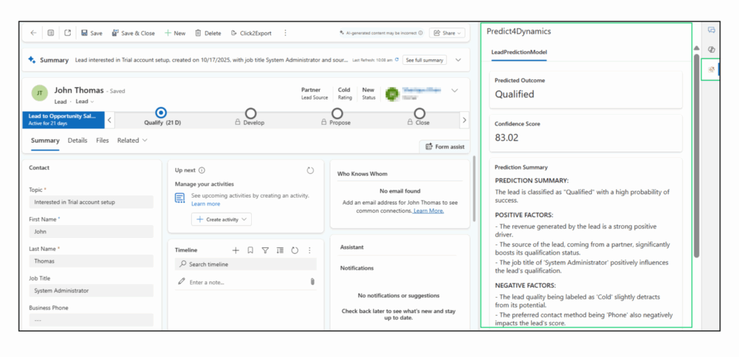The height and width of the screenshot is (357, 739).
Task: Click Save & Close in toolbar
Action: 133,33
